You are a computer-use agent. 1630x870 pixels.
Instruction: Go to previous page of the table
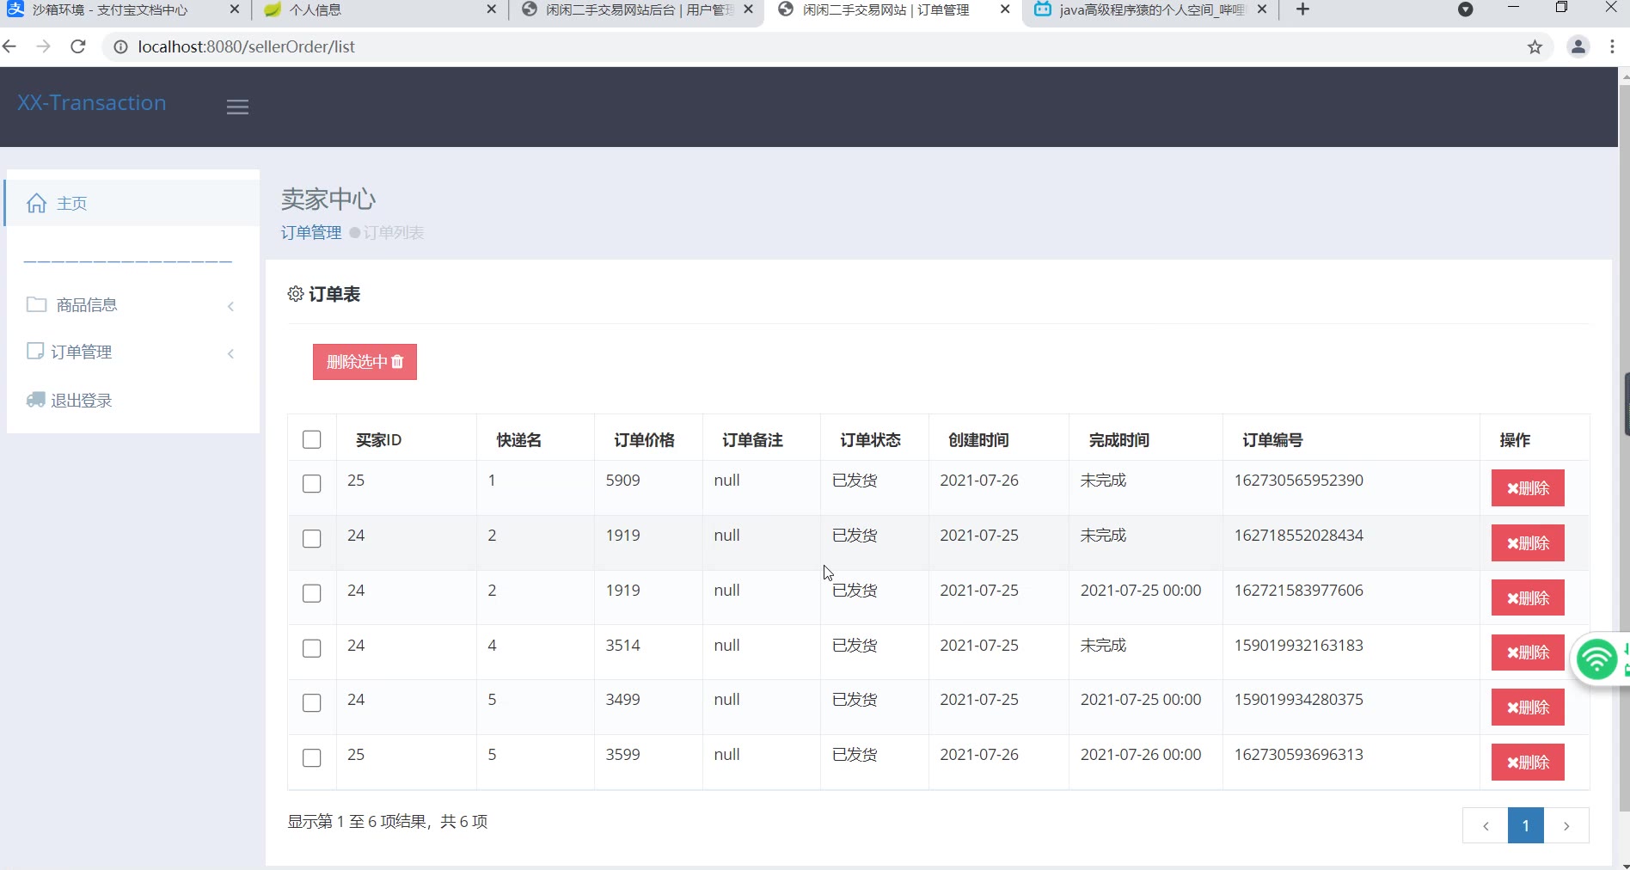click(x=1486, y=826)
